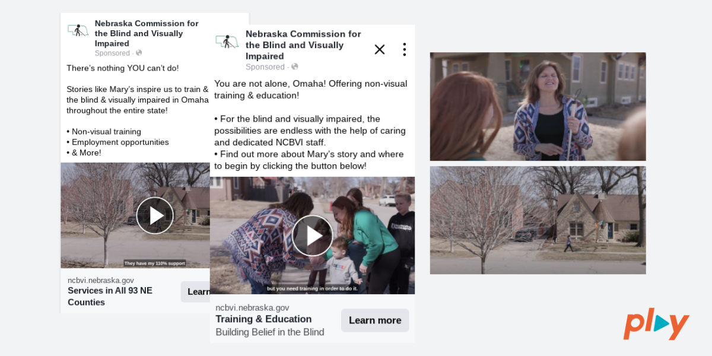Click ncbvi.nebraska.gov above Services in All 93 NE Counties
This screenshot has height=356, width=712.
pyautogui.click(x=101, y=280)
